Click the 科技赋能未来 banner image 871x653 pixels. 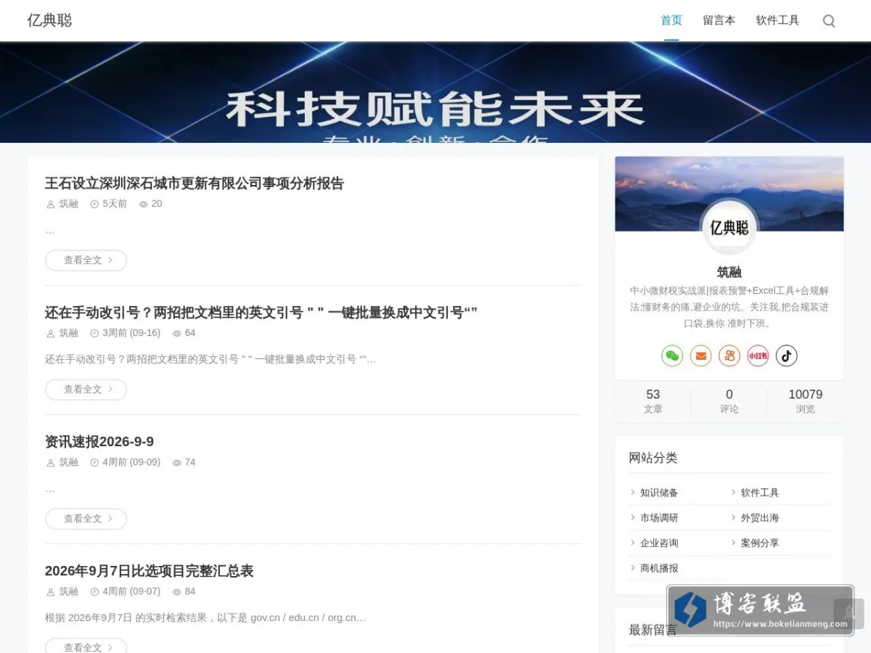[435, 92]
